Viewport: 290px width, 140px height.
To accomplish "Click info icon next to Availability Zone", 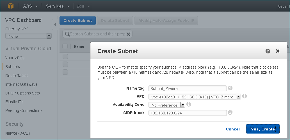I will click(x=188, y=105).
